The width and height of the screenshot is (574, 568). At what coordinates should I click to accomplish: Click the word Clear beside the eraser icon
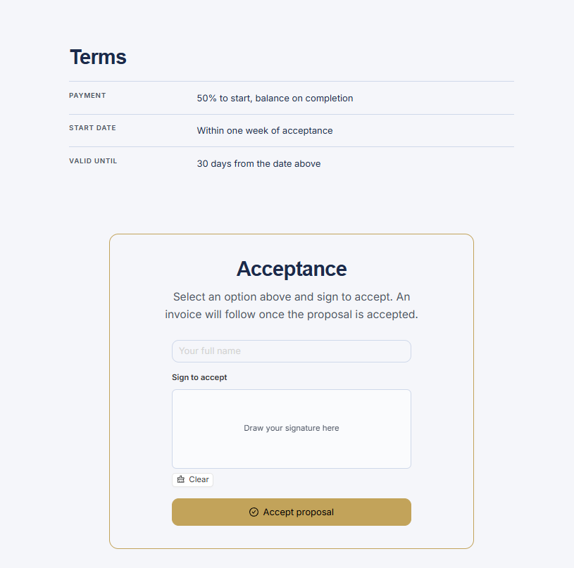[199, 479]
